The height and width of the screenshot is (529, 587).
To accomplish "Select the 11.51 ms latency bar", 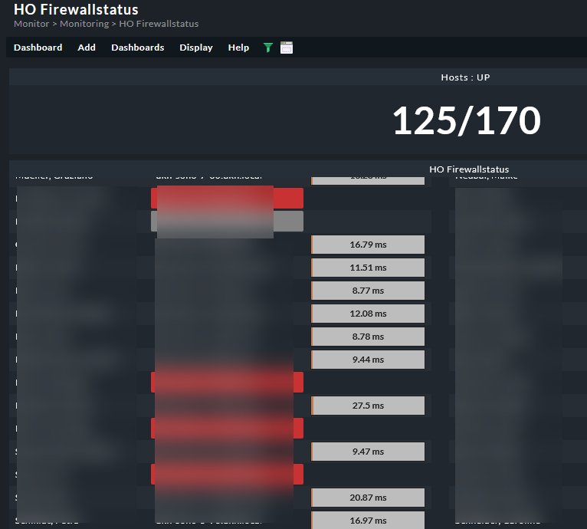I will (368, 268).
